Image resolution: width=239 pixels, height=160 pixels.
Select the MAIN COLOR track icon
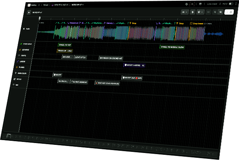point(16,73)
